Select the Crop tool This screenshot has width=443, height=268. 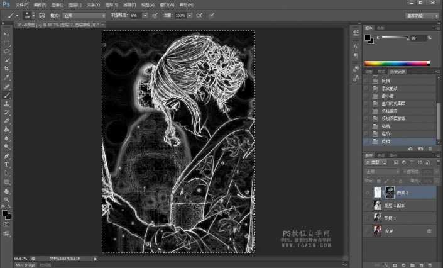(6, 68)
